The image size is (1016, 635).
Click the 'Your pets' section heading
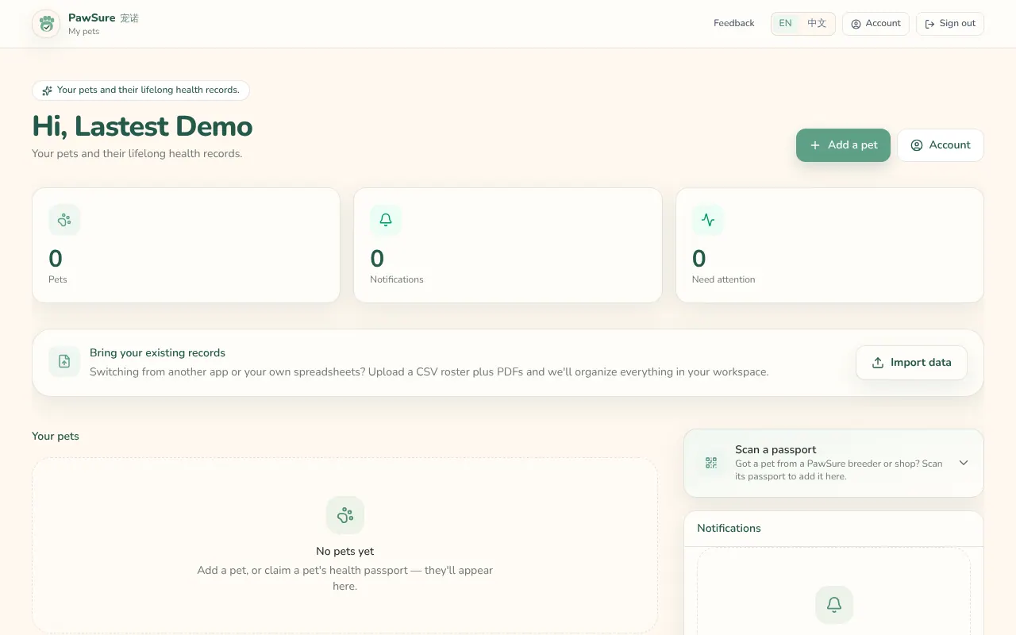pyautogui.click(x=56, y=437)
